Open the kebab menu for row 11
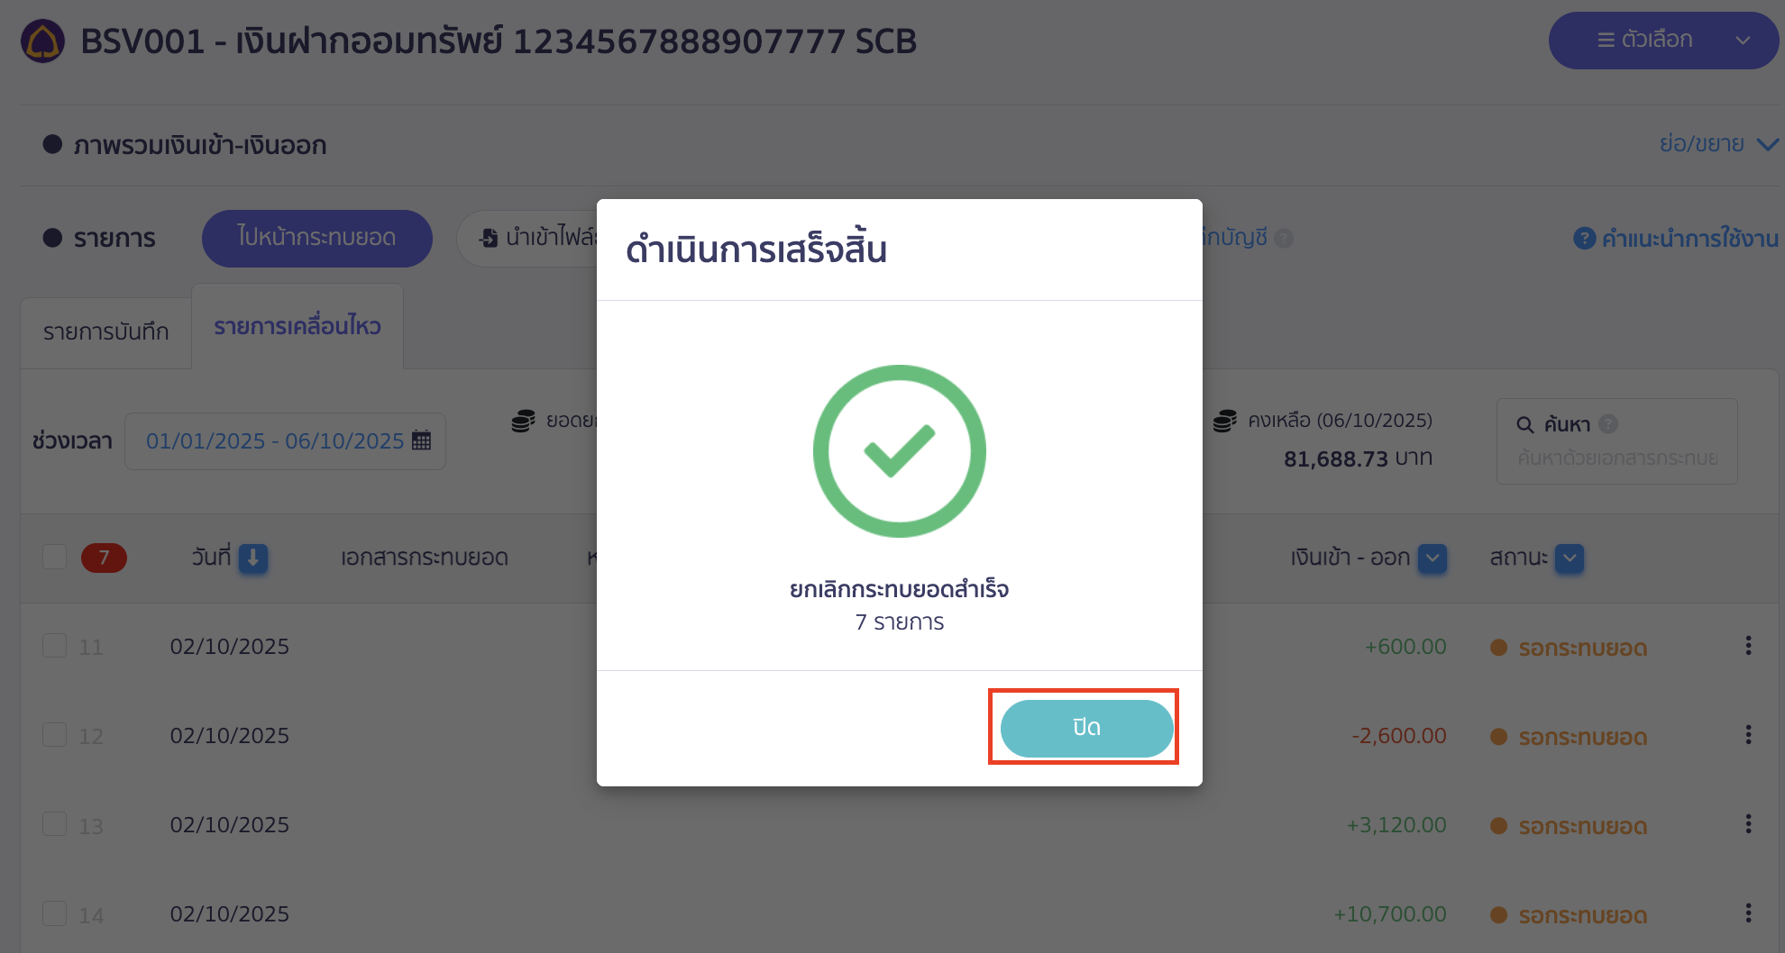Image resolution: width=1785 pixels, height=953 pixels. point(1749,645)
